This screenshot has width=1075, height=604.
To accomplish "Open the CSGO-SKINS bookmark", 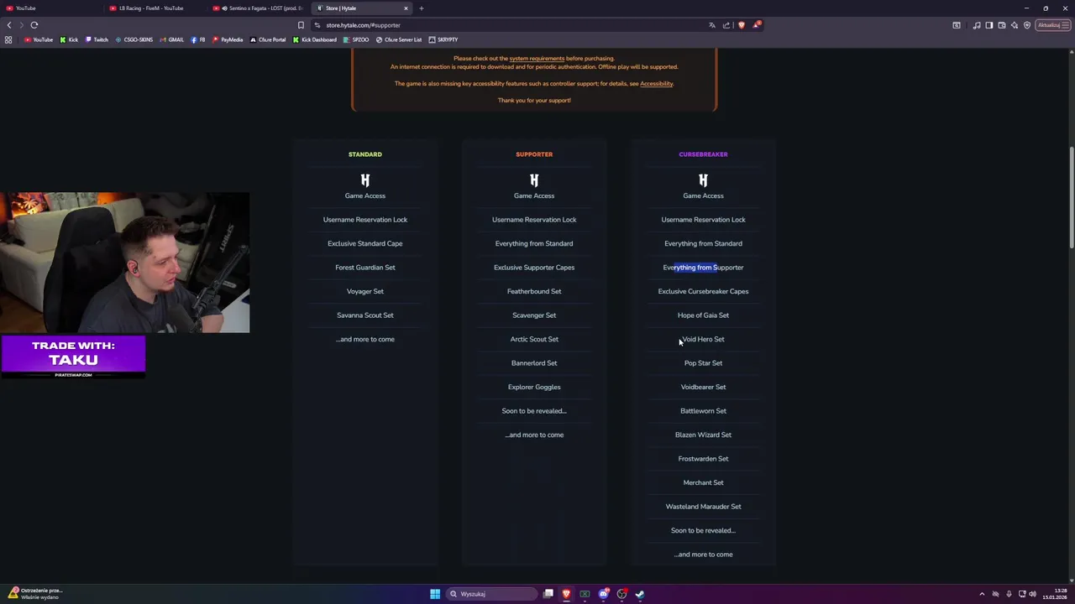I will tap(134, 39).
